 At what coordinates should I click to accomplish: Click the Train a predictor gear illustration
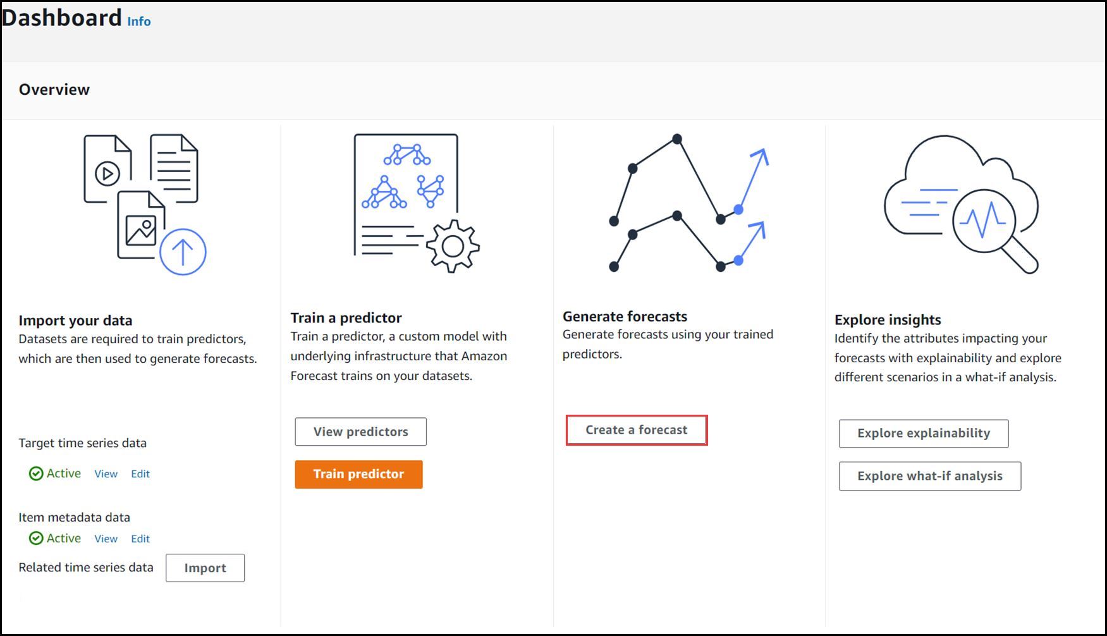coord(417,203)
